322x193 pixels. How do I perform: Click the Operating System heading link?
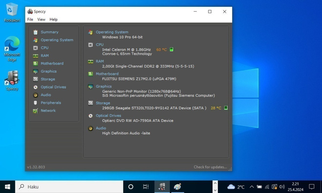pos(112,32)
